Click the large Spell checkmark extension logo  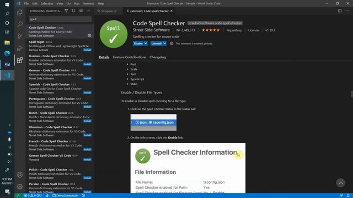pos(114,34)
